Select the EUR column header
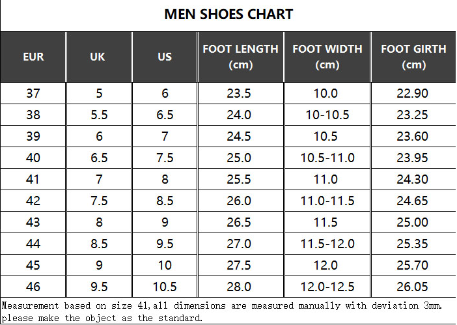 (33, 57)
